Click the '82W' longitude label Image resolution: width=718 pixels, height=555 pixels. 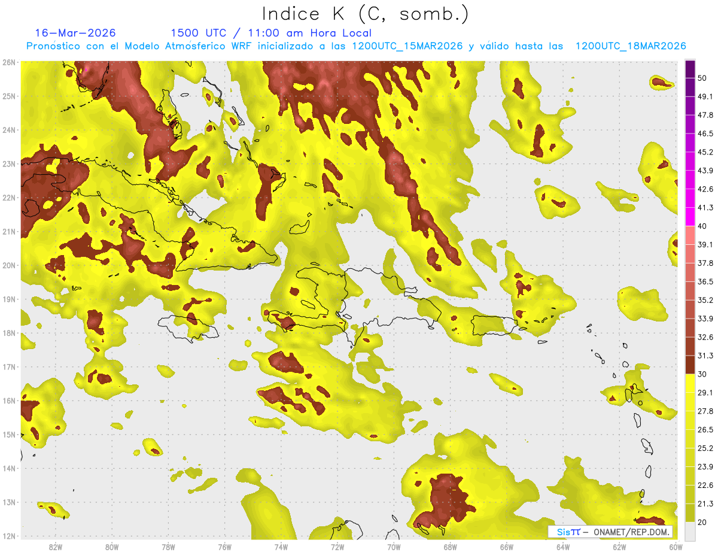pyautogui.click(x=56, y=547)
